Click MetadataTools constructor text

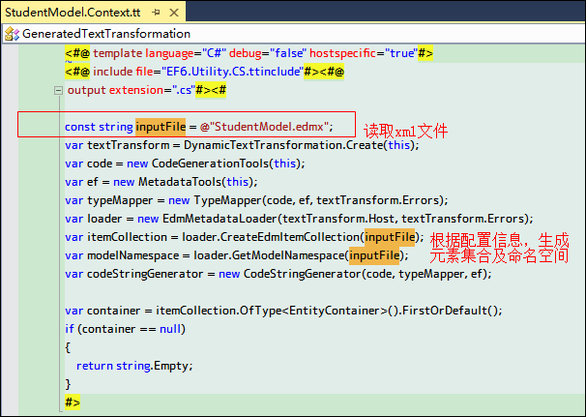(x=180, y=182)
